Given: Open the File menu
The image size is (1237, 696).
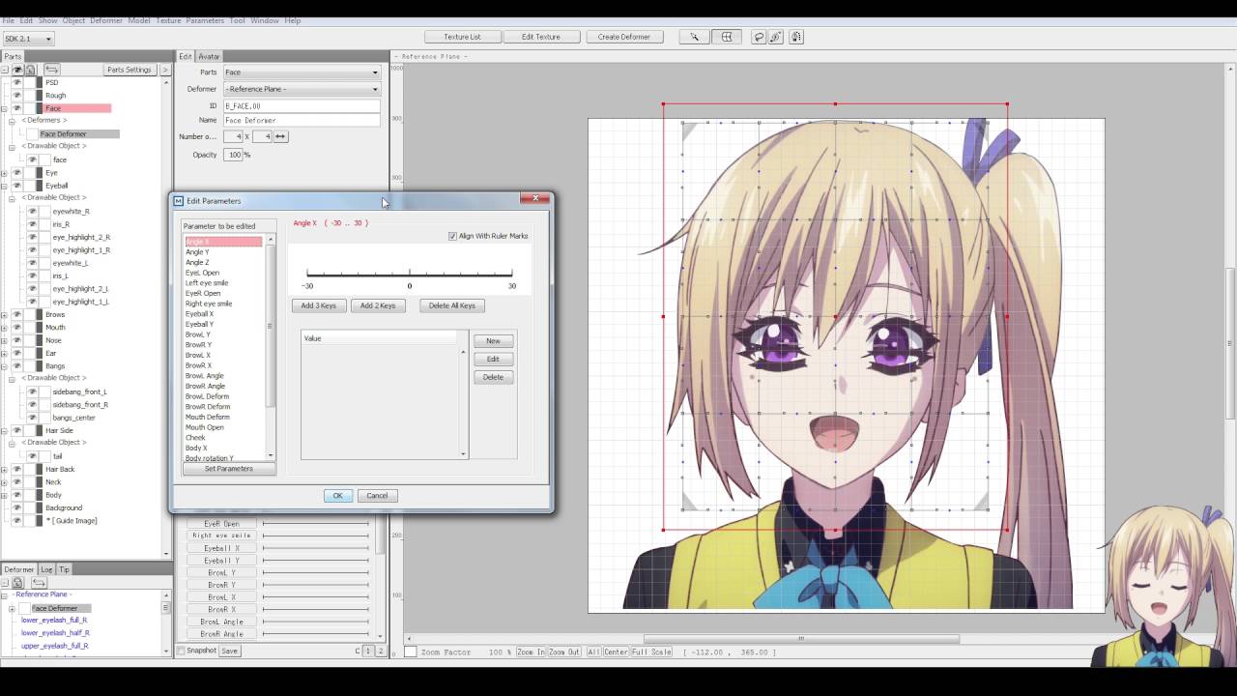Looking at the screenshot, I should point(8,20).
